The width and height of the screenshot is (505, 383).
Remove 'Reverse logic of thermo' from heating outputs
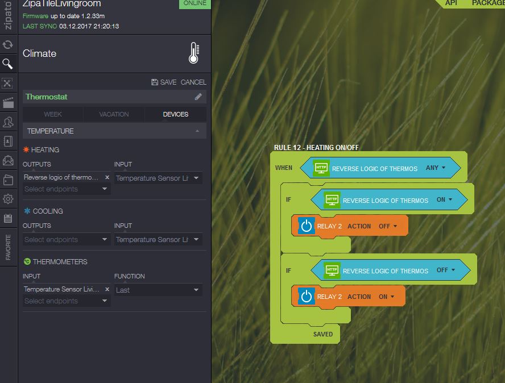point(107,177)
